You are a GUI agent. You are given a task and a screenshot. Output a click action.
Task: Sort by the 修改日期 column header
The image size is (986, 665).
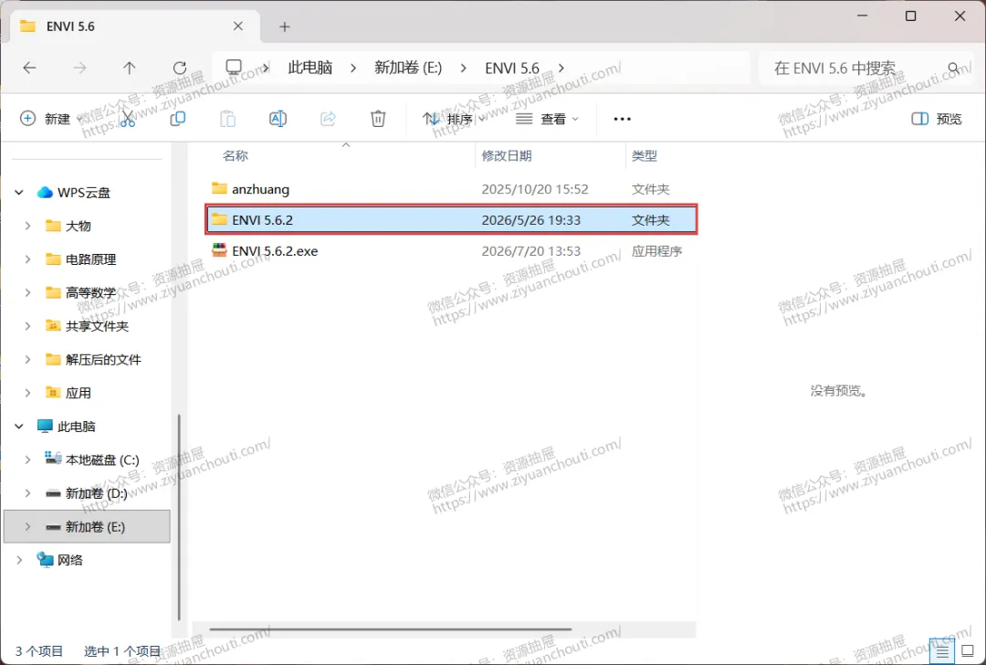pos(507,156)
